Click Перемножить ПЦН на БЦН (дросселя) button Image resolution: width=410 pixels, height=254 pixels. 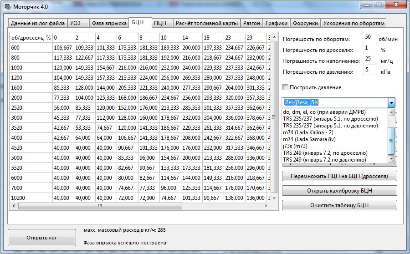coord(339,176)
